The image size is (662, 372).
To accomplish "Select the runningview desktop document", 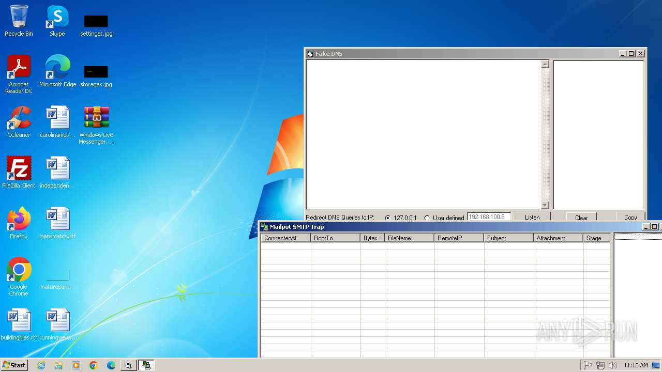I will click(x=57, y=324).
